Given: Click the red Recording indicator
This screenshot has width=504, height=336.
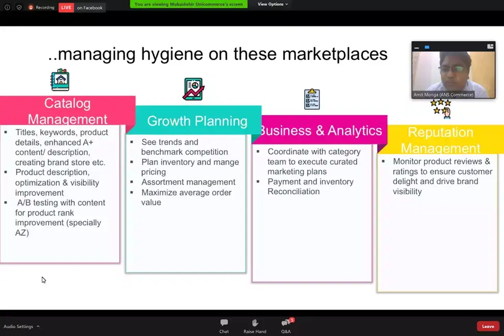Looking at the screenshot, I should pyautogui.click(x=41, y=7).
